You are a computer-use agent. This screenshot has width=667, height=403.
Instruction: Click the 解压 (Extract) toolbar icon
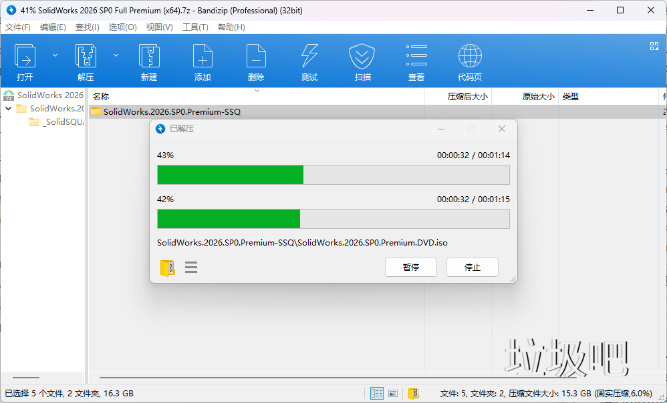[86, 57]
